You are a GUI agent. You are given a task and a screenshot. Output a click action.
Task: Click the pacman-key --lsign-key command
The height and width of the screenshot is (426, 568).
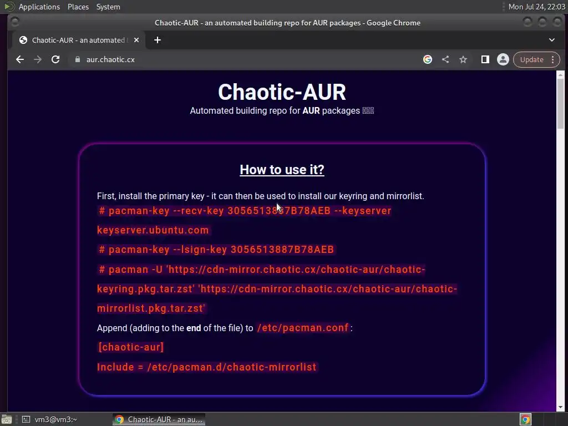[x=216, y=250]
